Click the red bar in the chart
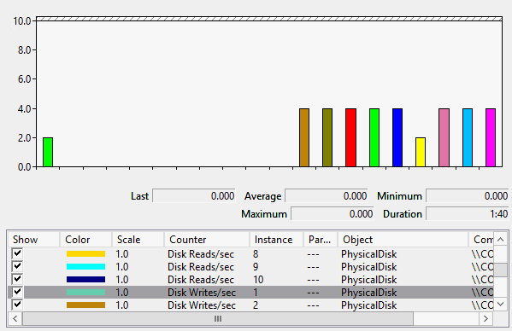 click(350, 137)
